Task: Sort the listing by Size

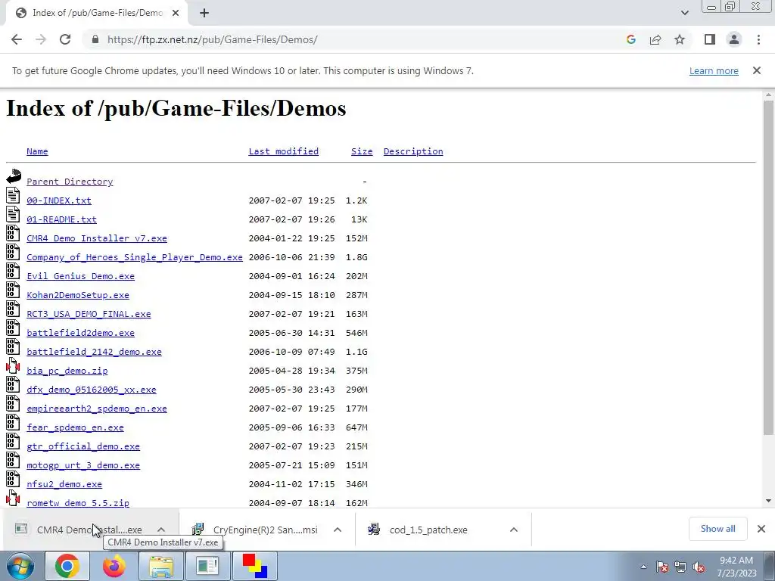Action: pos(362,151)
